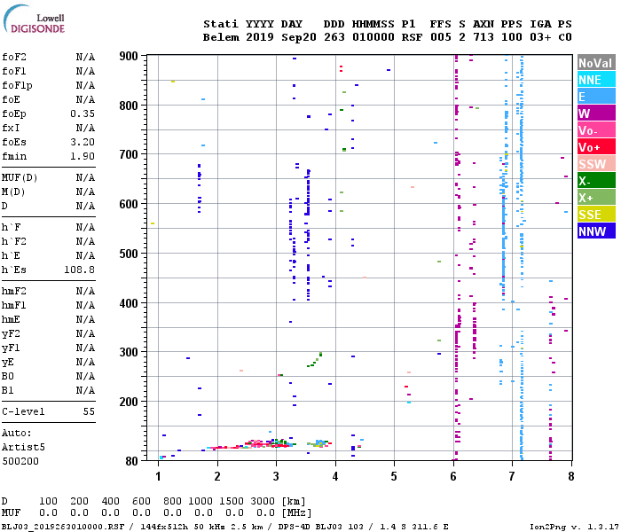Select the E blue legend swatch
Viewport: 621px width, 532px height.
click(596, 97)
